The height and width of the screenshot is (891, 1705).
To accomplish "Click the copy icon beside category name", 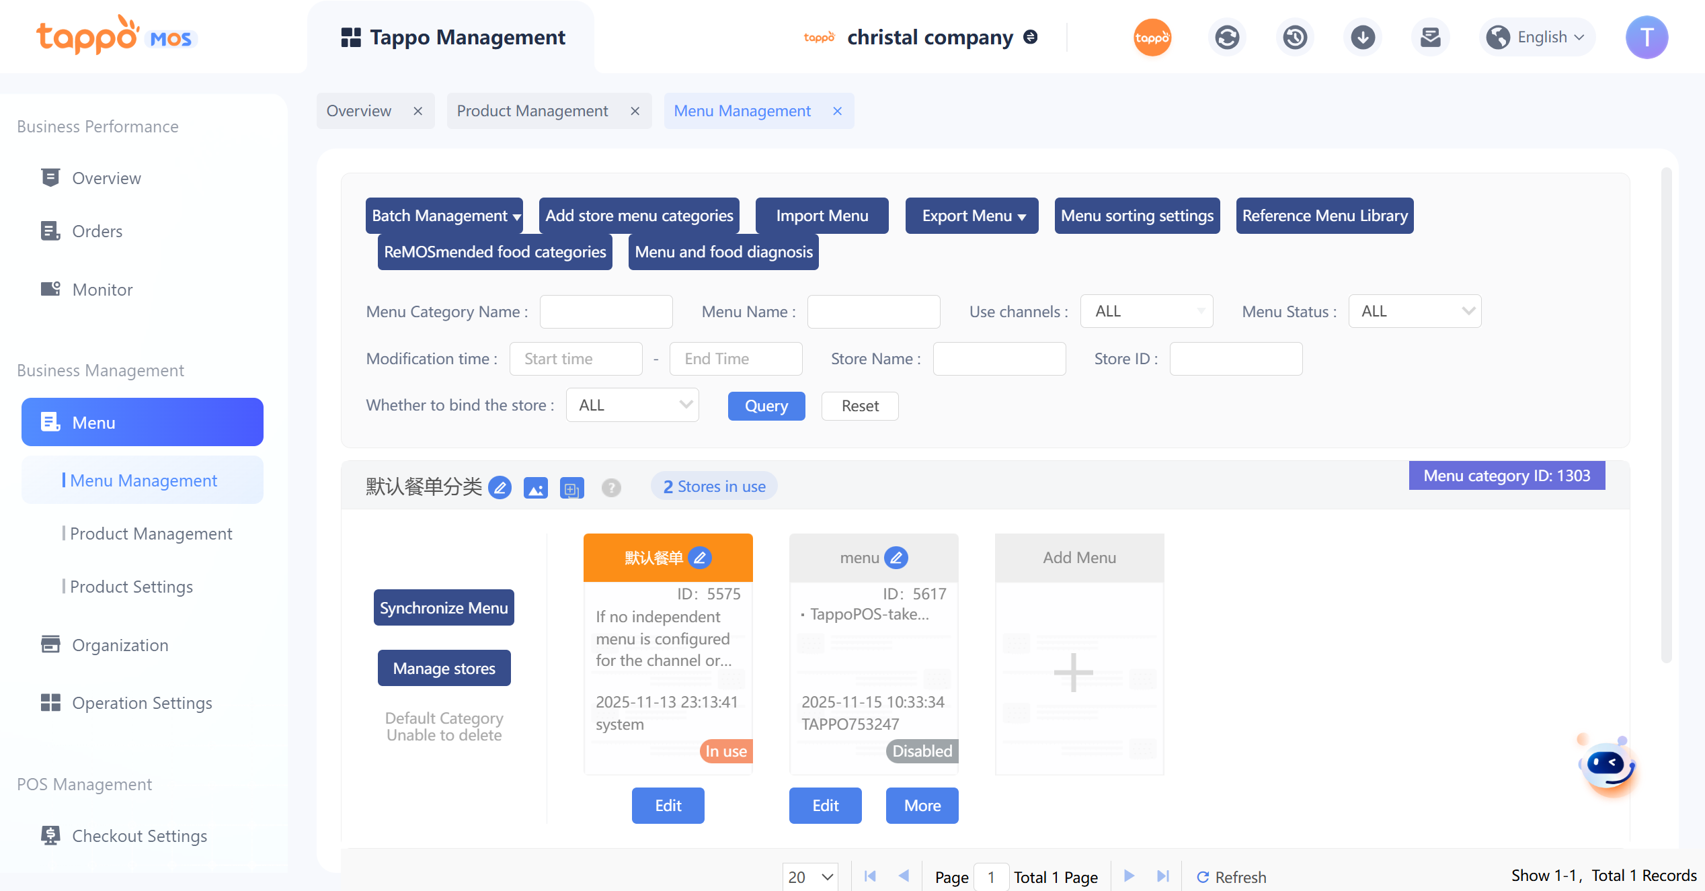I will tap(571, 488).
